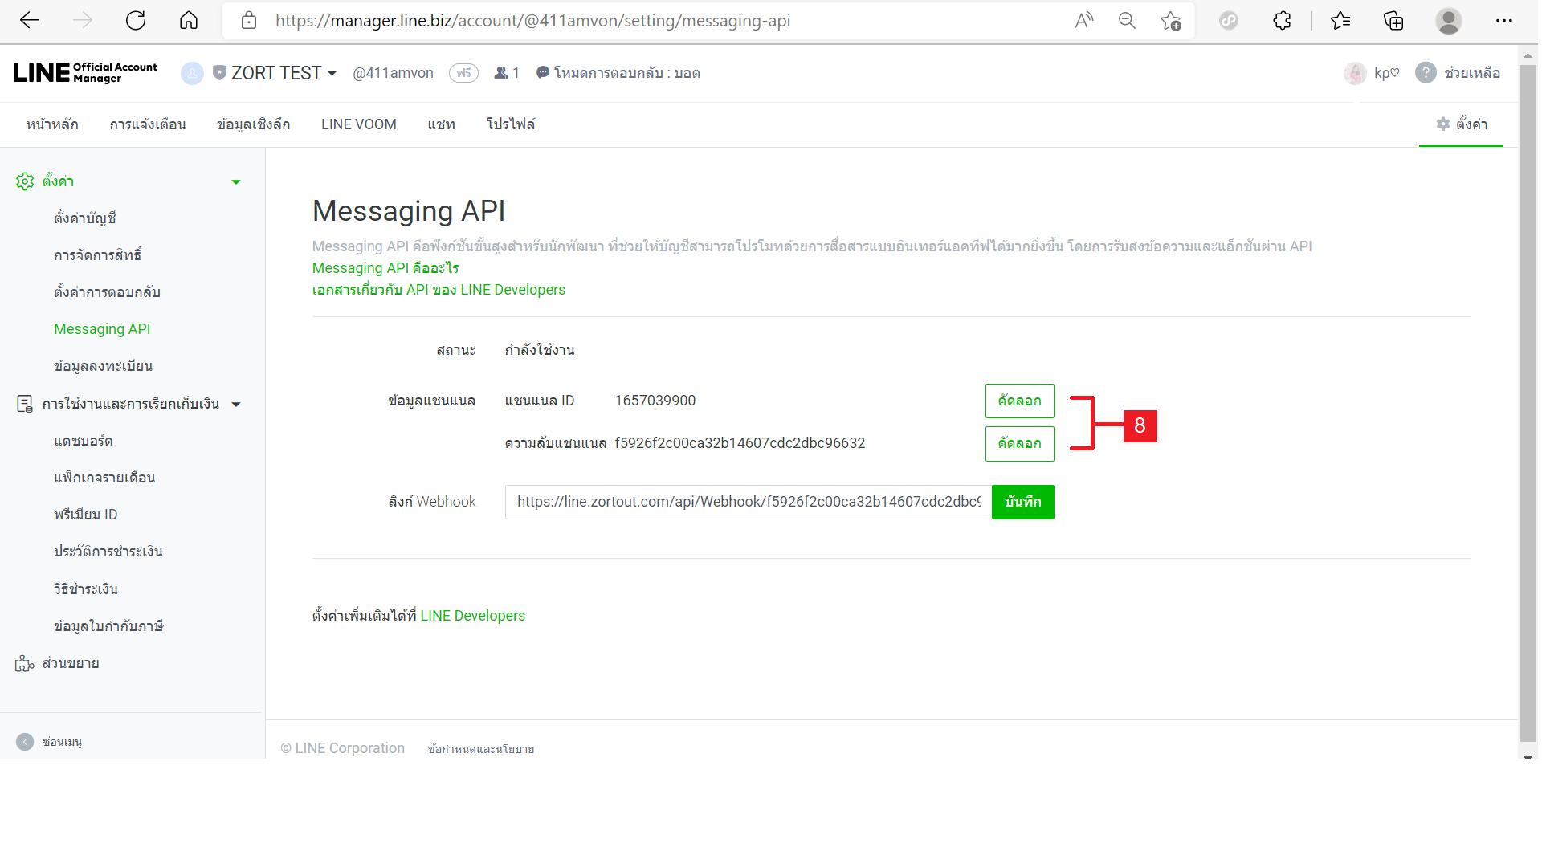Click the zoom out magnifier icon
The height and width of the screenshot is (867, 1542).
[1127, 21]
